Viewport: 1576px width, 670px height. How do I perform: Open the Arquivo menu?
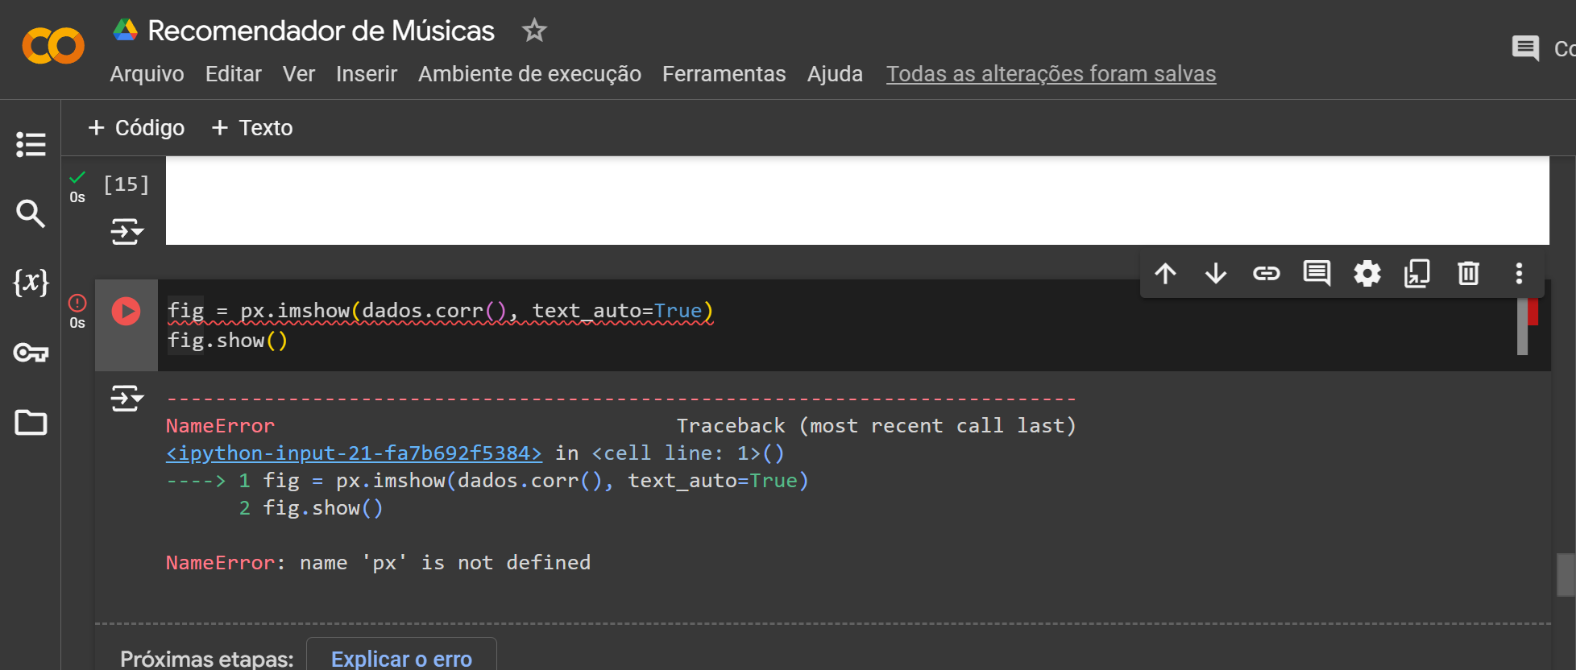[x=147, y=74]
